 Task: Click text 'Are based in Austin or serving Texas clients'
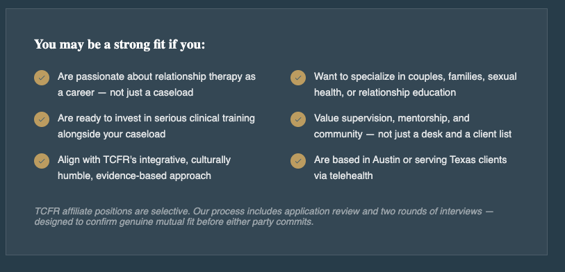411,160
